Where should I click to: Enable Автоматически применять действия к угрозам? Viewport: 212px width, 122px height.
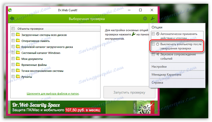point(153,34)
